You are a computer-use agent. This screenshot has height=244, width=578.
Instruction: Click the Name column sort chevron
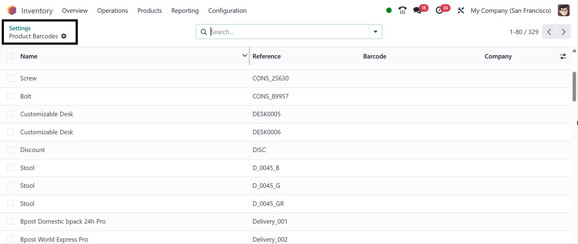245,56
